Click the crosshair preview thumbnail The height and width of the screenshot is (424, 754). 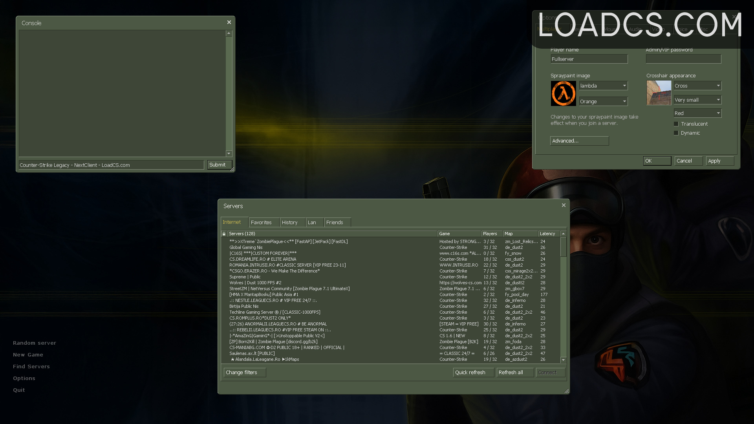(658, 93)
